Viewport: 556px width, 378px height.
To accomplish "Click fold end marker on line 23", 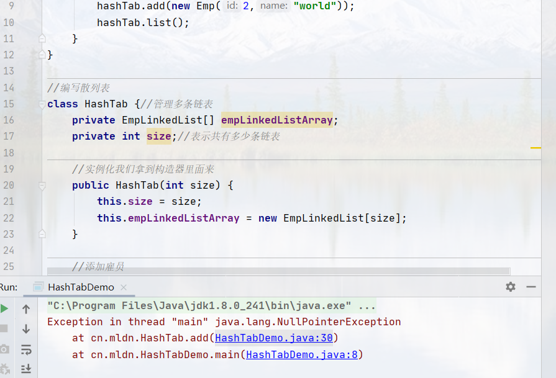I will pyautogui.click(x=42, y=234).
